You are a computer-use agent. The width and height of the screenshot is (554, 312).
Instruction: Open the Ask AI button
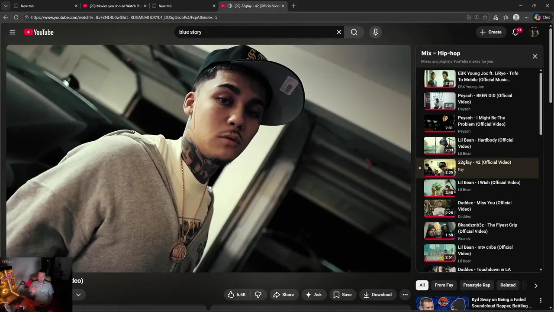coord(313,295)
